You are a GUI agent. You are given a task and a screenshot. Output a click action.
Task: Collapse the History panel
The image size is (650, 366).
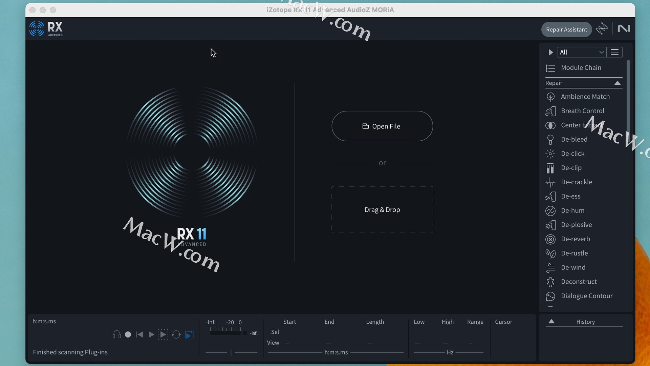[x=551, y=322]
